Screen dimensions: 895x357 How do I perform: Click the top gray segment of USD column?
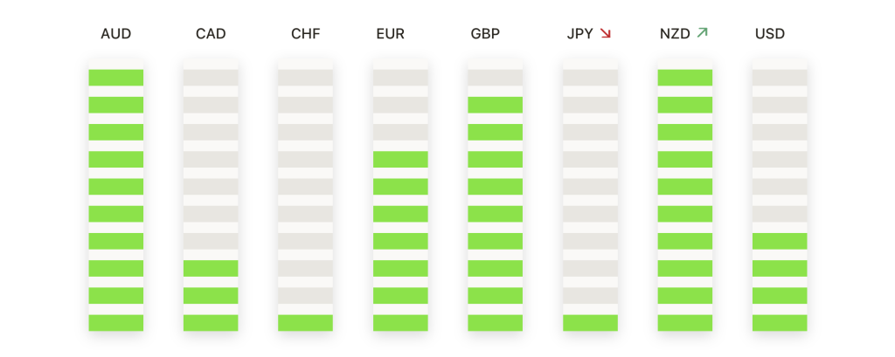(x=780, y=78)
